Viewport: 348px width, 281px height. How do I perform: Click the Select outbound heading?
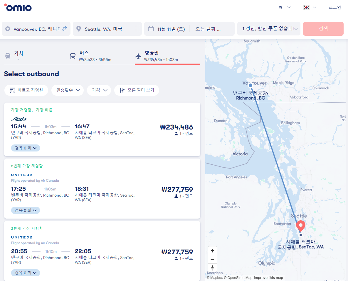coord(31,74)
